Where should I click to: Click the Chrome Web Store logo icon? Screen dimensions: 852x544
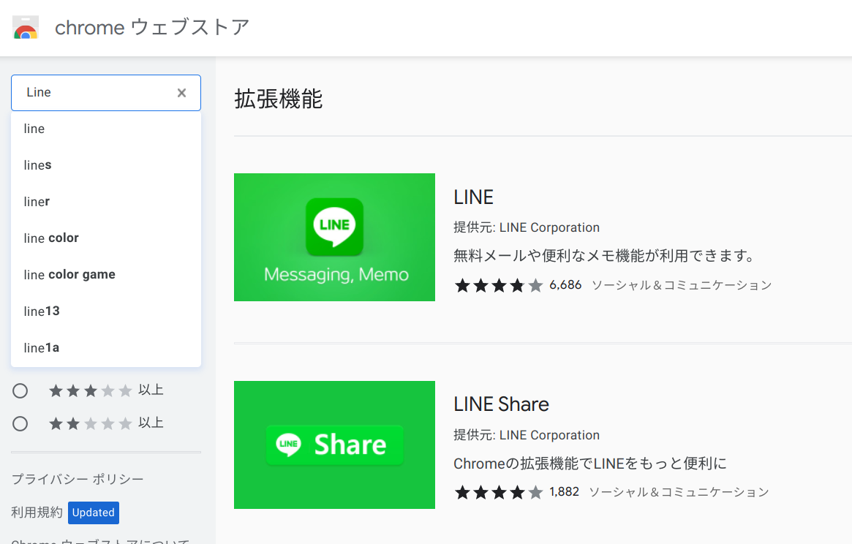26,28
